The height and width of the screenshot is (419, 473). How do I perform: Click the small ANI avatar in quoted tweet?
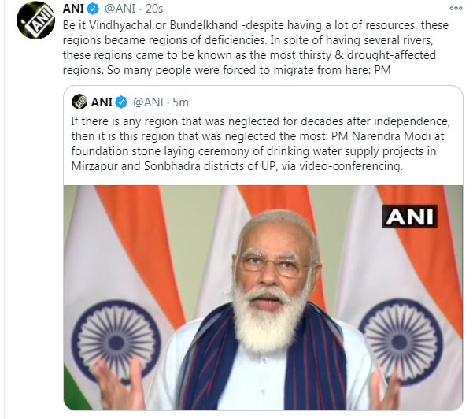(79, 102)
